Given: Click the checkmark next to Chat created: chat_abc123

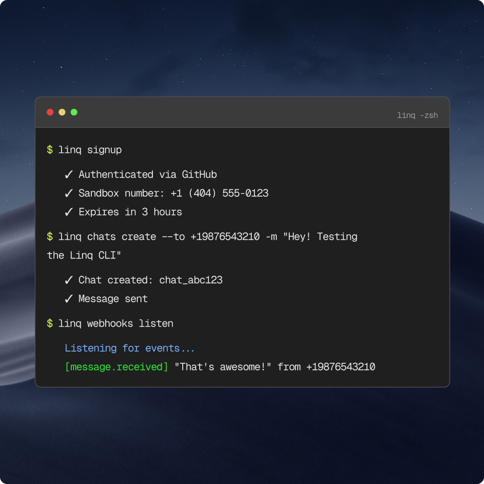Looking at the screenshot, I should pyautogui.click(x=69, y=280).
